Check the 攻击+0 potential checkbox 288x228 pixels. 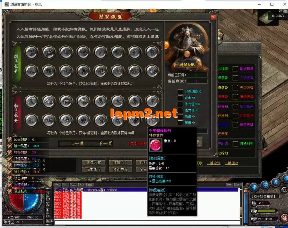click(180, 98)
